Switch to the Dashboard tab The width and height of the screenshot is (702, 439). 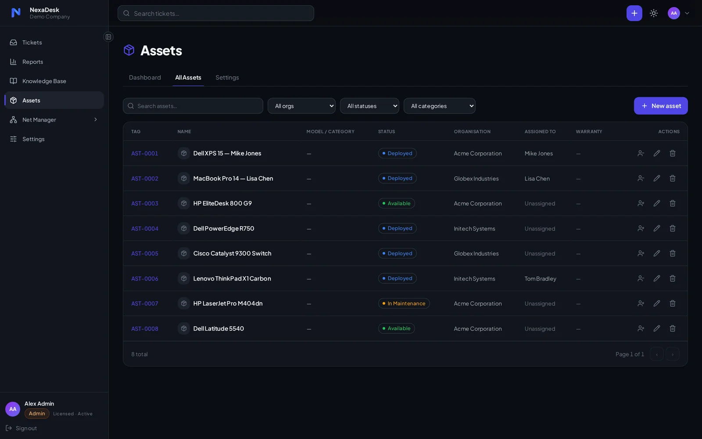(x=145, y=78)
